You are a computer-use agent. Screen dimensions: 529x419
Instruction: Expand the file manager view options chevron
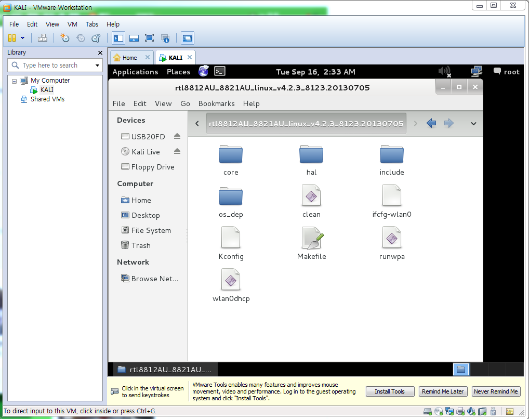(474, 124)
